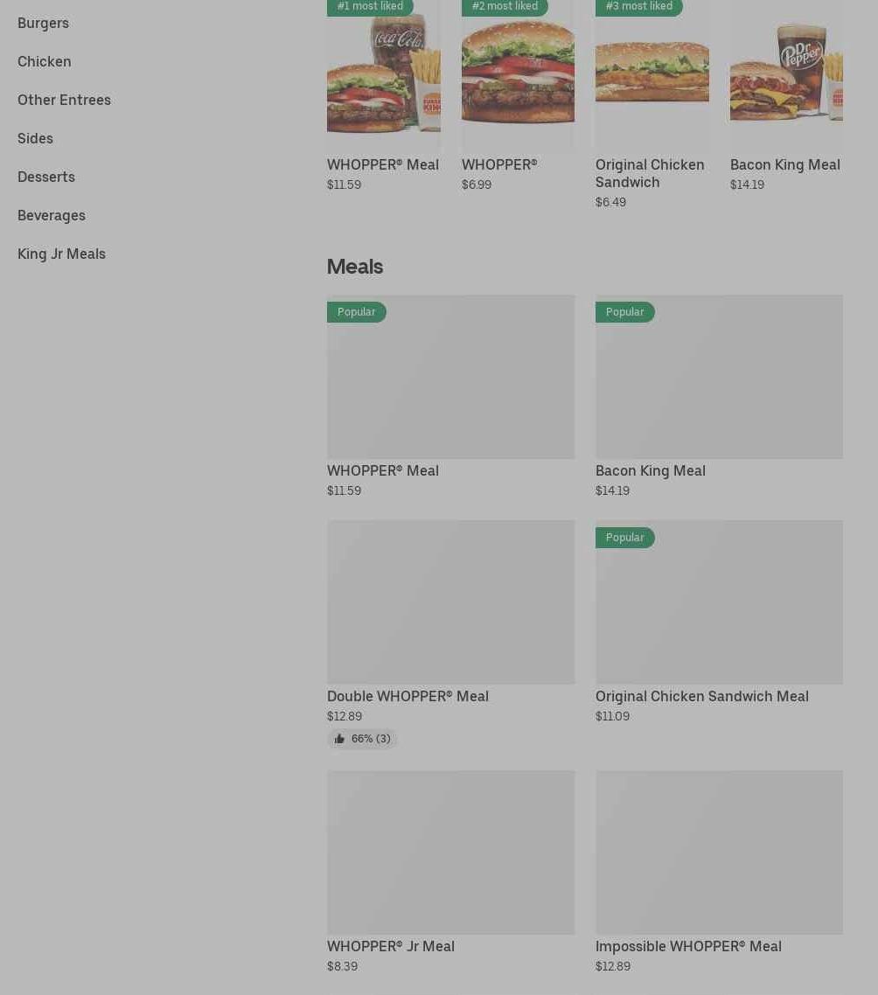
Task: Jump to the Chicken menu section
Action: click(x=44, y=61)
